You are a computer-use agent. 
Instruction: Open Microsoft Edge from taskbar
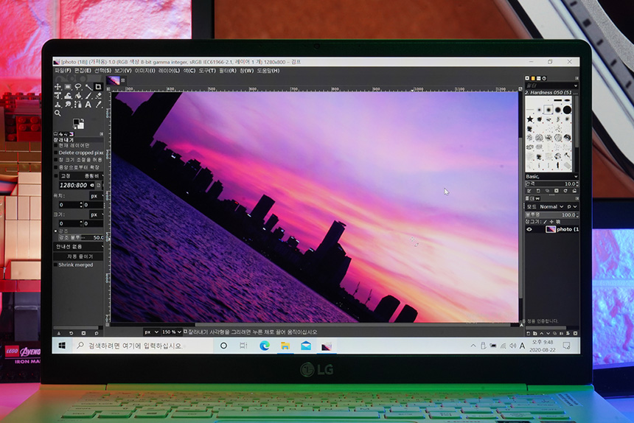pyautogui.click(x=265, y=346)
